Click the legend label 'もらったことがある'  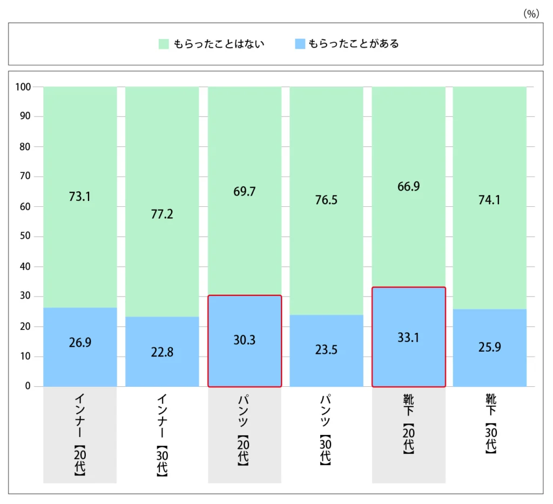coord(354,44)
